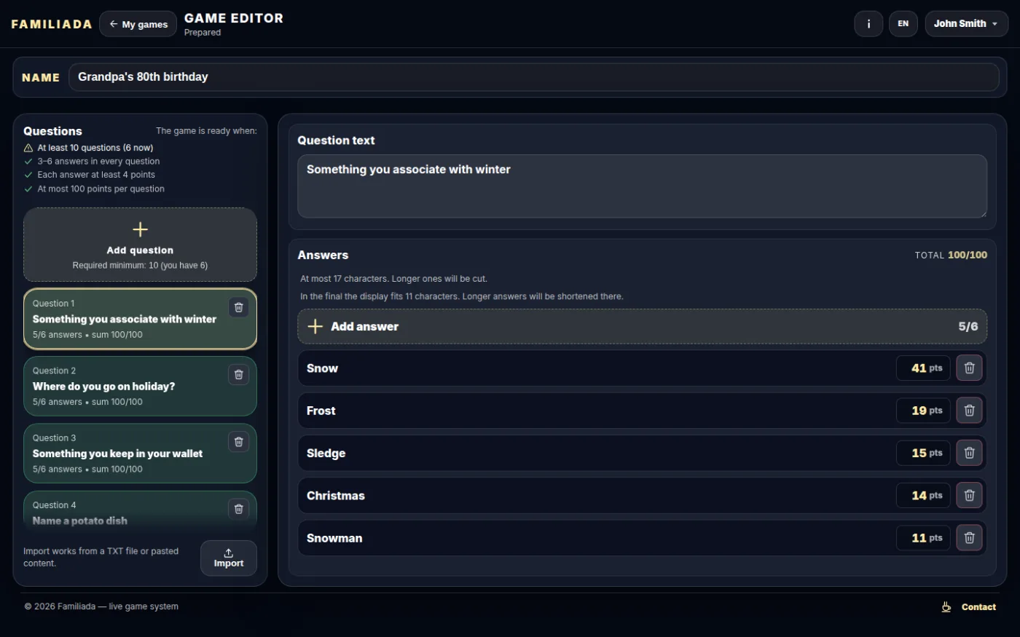1020x637 pixels.
Task: Delete Question 1 with its trash icon
Action: (x=238, y=307)
